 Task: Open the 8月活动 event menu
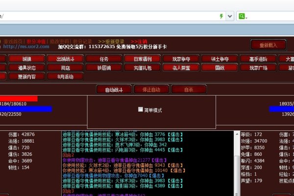click(65, 76)
